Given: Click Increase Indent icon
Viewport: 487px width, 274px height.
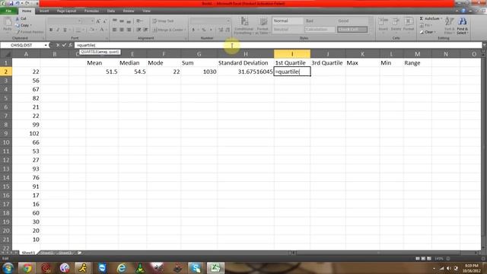Looking at the screenshot, I should (145, 30).
